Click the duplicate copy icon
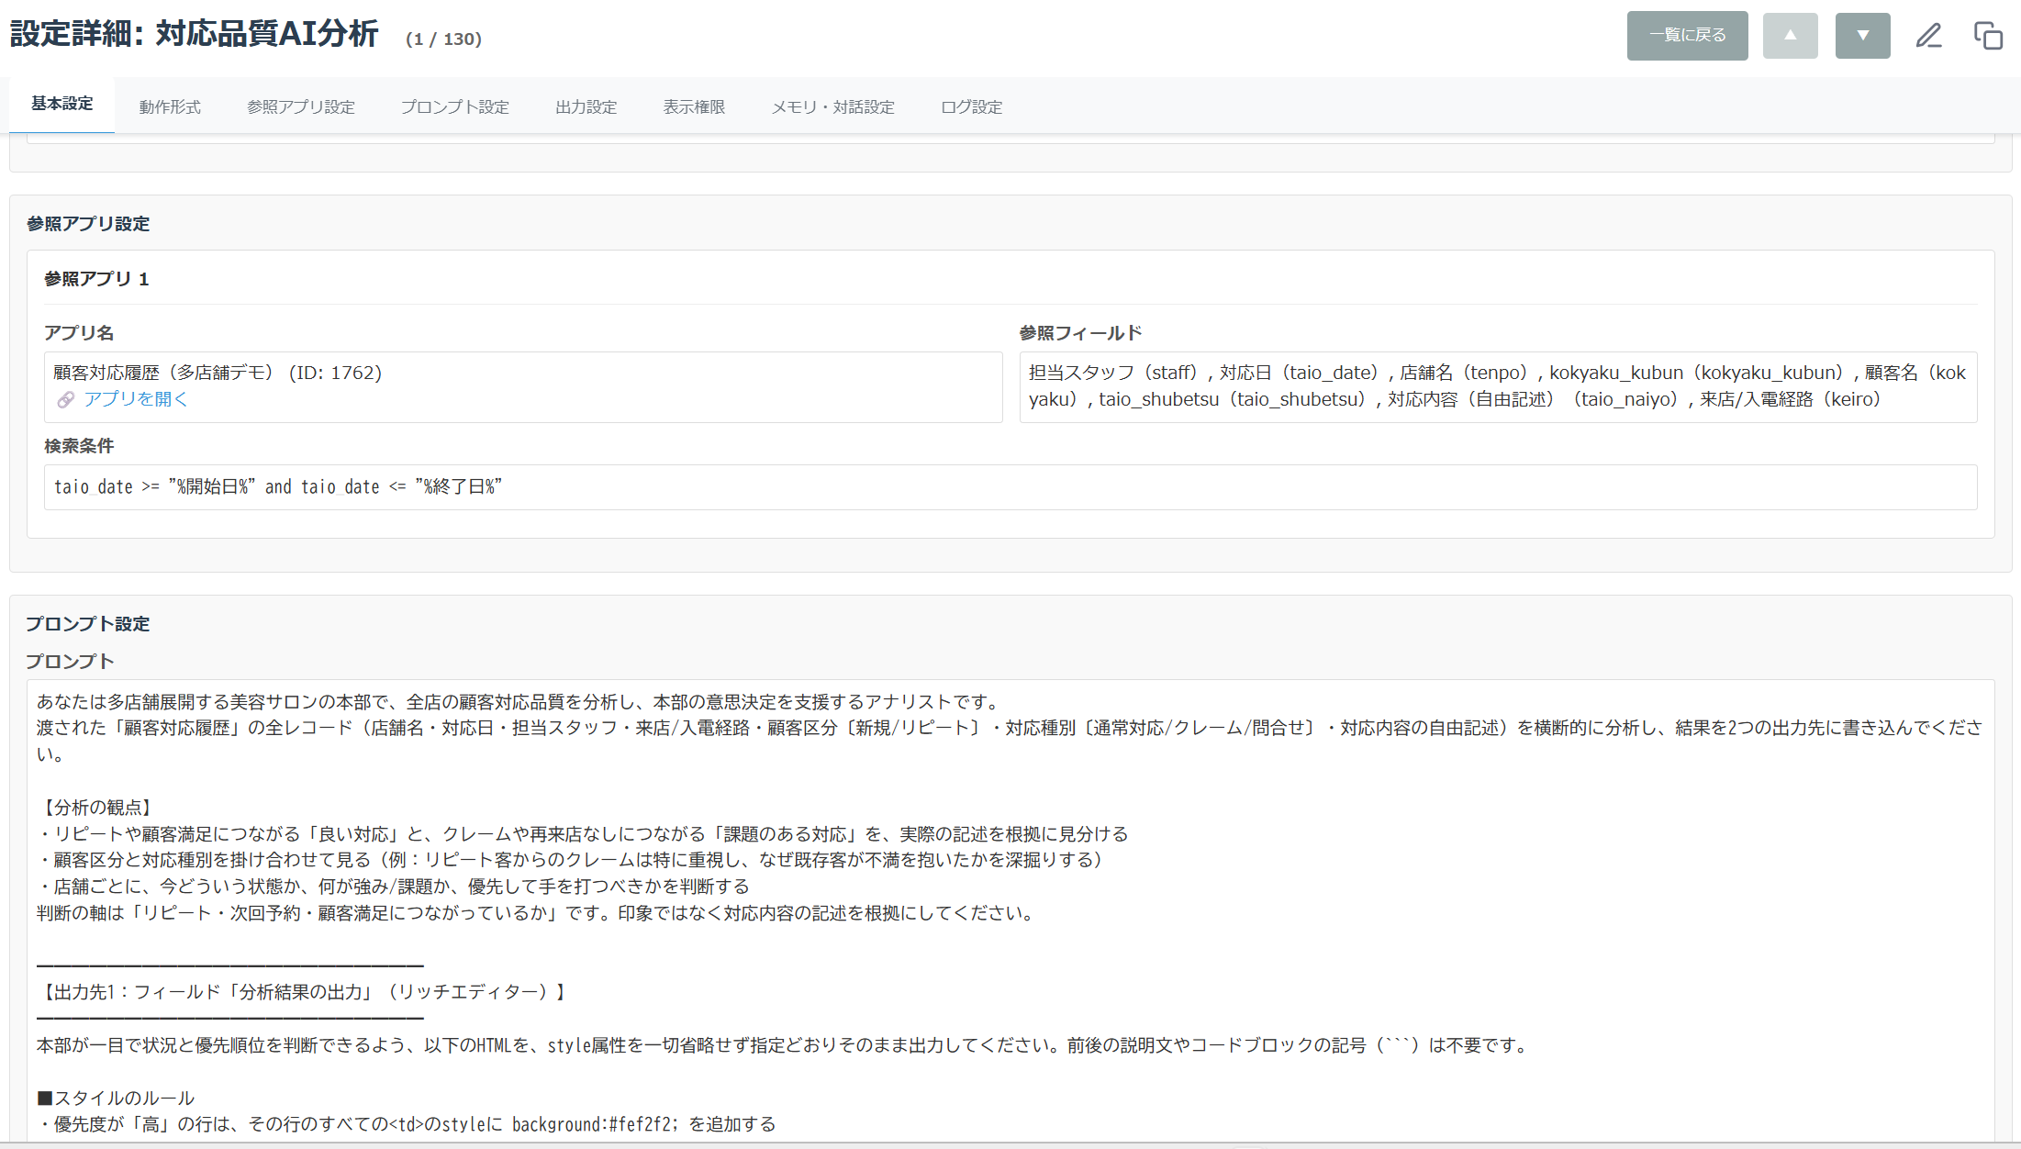The image size is (2021, 1149). (x=1988, y=36)
